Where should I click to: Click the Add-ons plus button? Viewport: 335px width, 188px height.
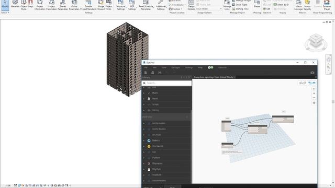[187, 117]
